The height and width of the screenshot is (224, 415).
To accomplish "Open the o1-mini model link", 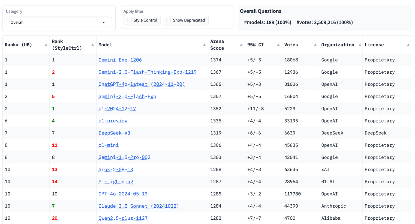I will [x=109, y=145].
